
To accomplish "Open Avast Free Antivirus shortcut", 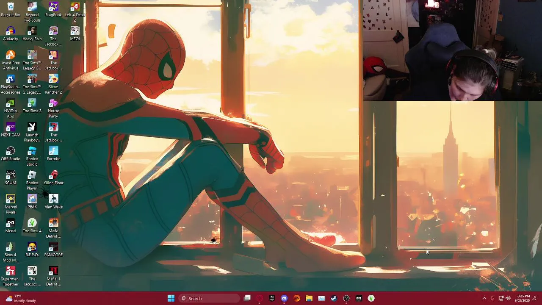I will (x=11, y=60).
